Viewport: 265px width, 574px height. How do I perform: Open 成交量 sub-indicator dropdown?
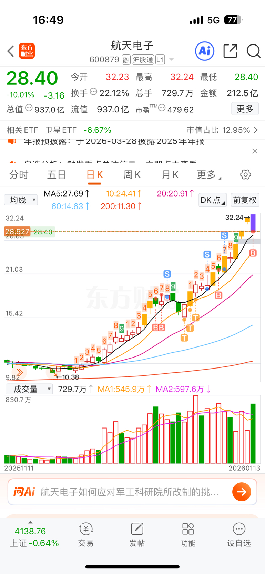pyautogui.click(x=29, y=389)
